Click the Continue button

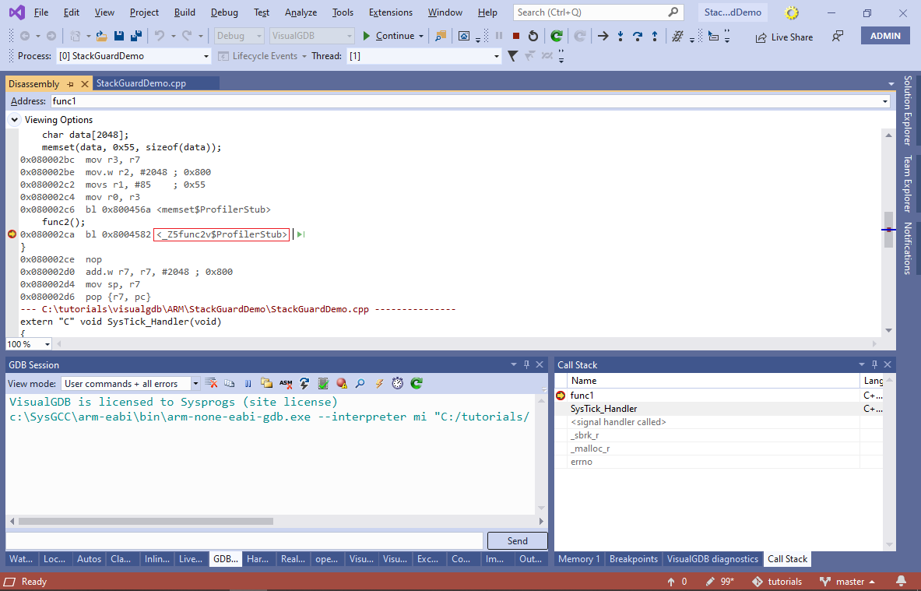click(388, 36)
